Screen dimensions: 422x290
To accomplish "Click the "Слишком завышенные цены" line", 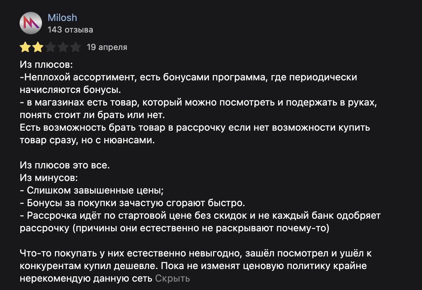I will click(94, 190).
